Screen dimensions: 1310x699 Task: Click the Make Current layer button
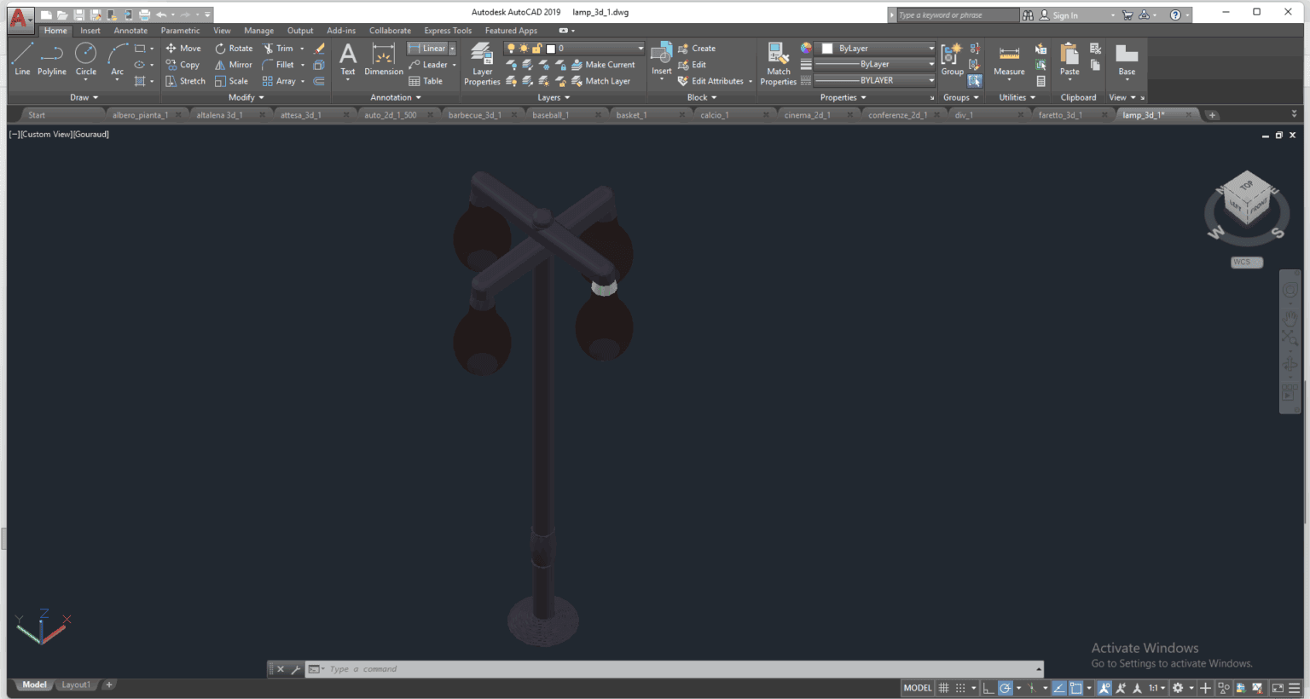point(606,64)
